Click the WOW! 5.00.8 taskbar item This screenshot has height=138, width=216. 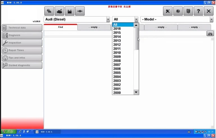tap(48, 132)
